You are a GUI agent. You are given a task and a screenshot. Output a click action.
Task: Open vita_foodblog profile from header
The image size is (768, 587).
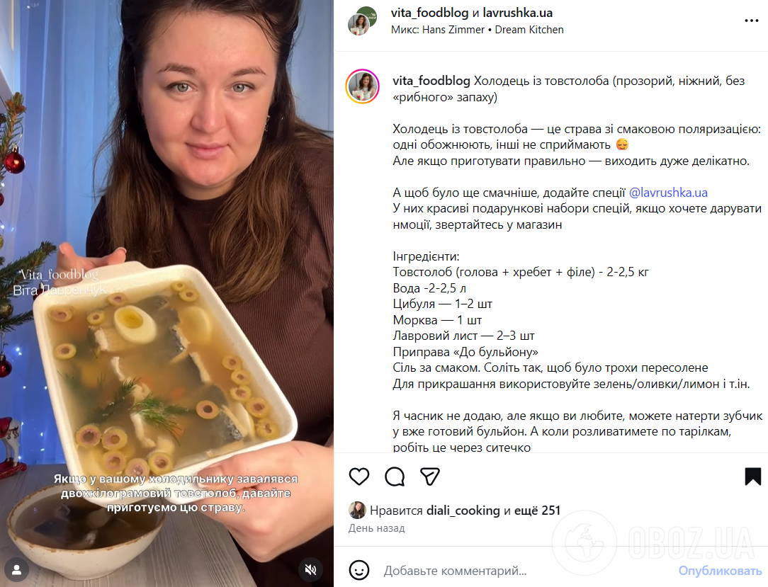pyautogui.click(x=429, y=13)
